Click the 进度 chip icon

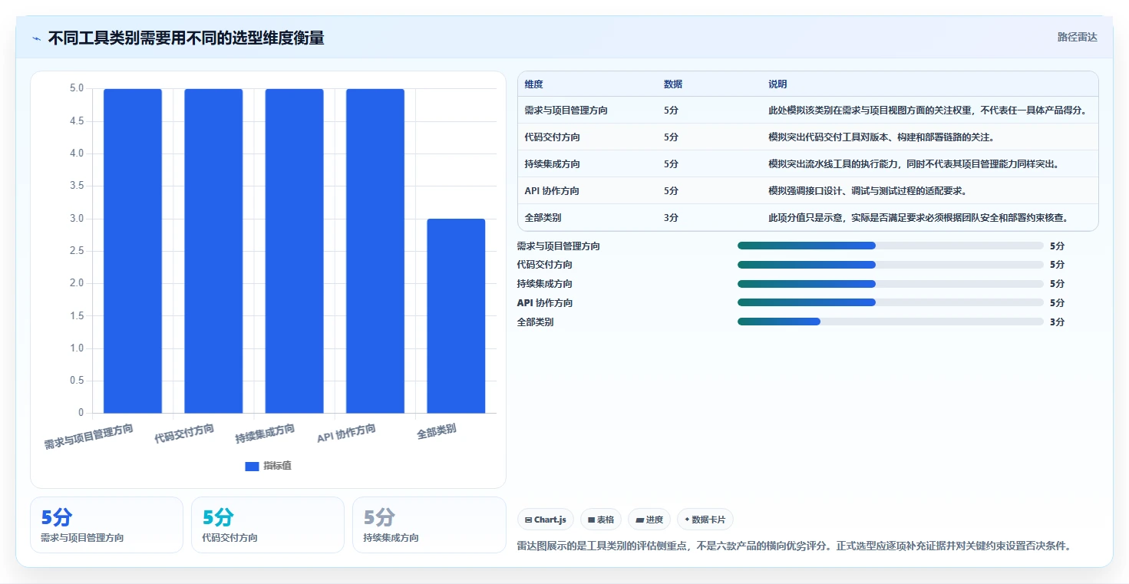click(x=639, y=520)
